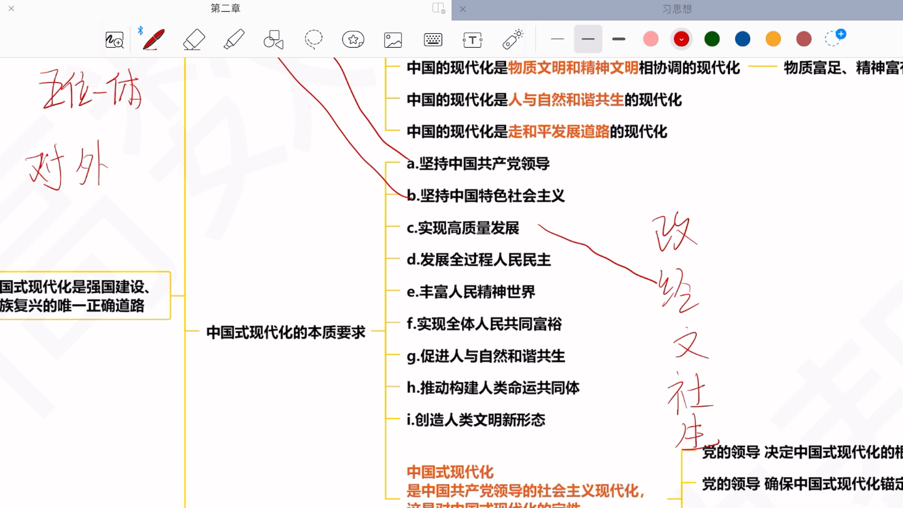Select node b.坚持中国特色社会主义
The width and height of the screenshot is (903, 508).
pos(485,196)
